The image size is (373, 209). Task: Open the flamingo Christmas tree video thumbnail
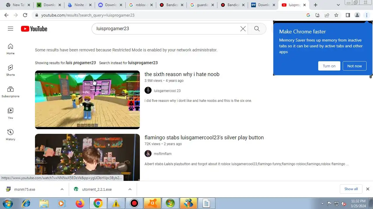coord(87,157)
